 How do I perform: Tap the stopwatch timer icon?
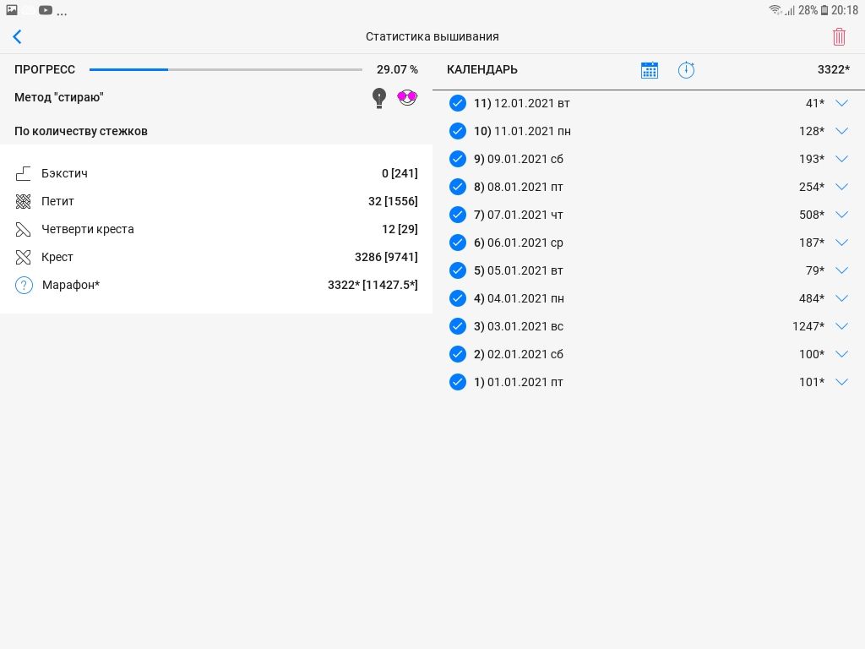686,70
